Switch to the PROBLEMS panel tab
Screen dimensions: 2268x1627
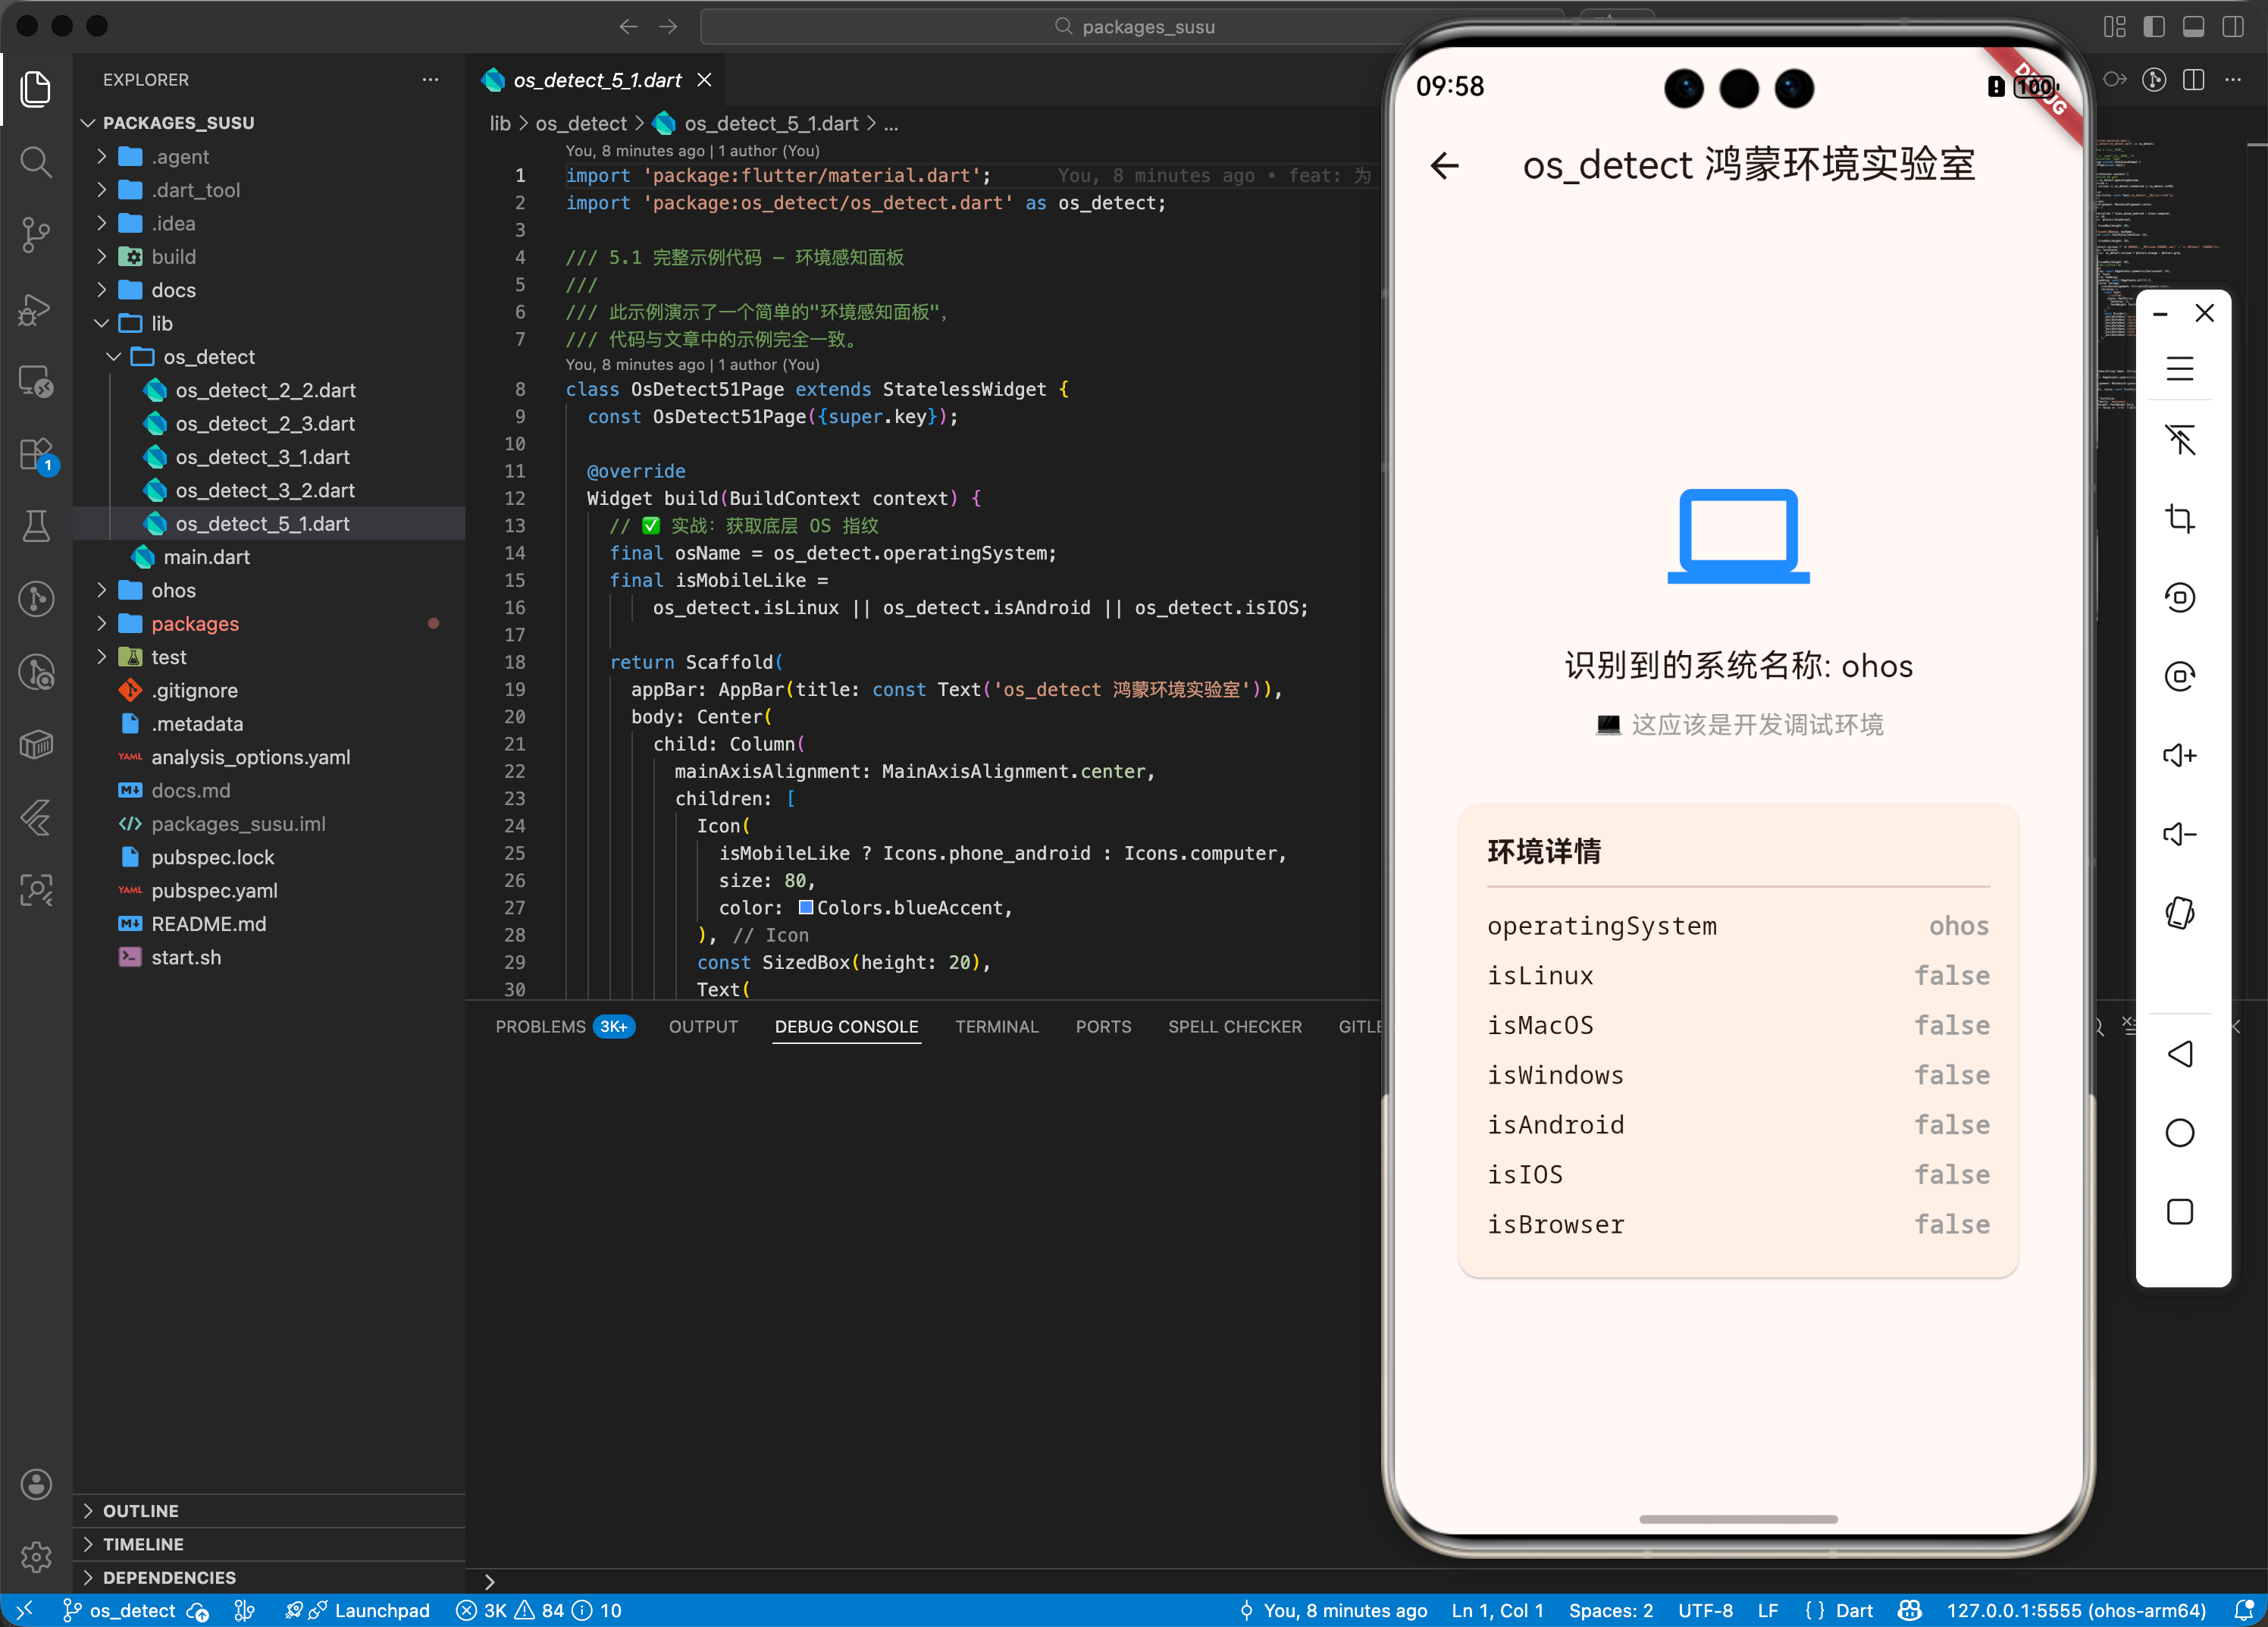point(540,1026)
